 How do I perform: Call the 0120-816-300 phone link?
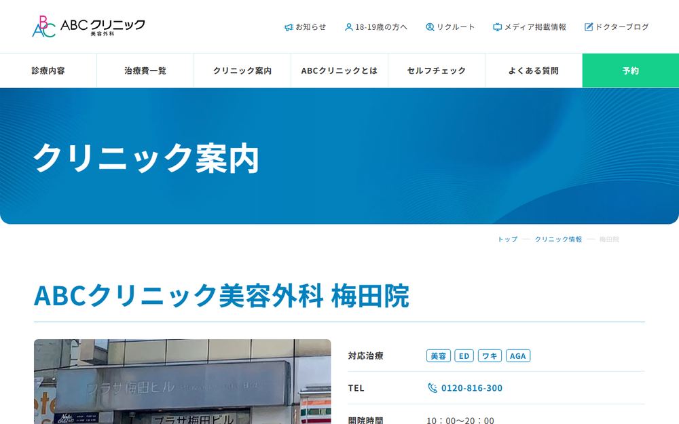click(472, 388)
